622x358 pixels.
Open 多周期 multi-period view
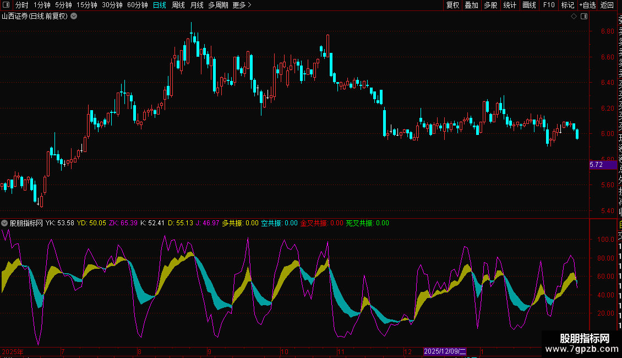point(218,5)
